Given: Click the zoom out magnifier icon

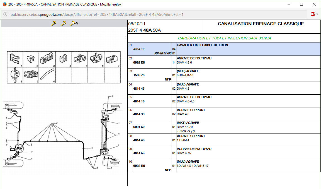Looking at the screenshot, I should pos(64,24).
